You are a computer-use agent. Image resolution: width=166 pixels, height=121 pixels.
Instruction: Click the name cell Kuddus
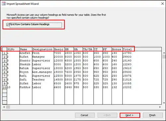pyautogui.click(x=25, y=87)
